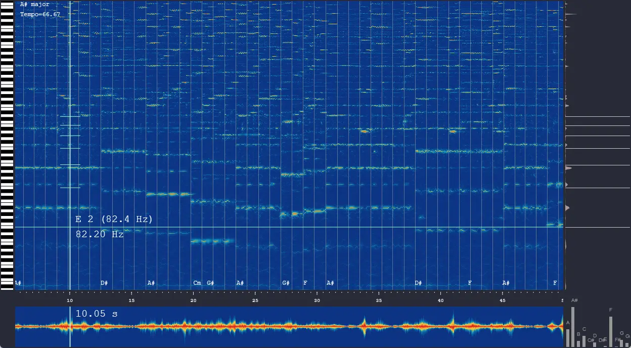The image size is (631, 348).
Task: Click the F chord marker near 29 seconds
Action: tap(305, 283)
